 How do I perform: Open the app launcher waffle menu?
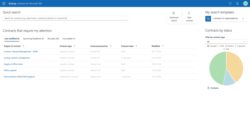(x=4, y=3)
